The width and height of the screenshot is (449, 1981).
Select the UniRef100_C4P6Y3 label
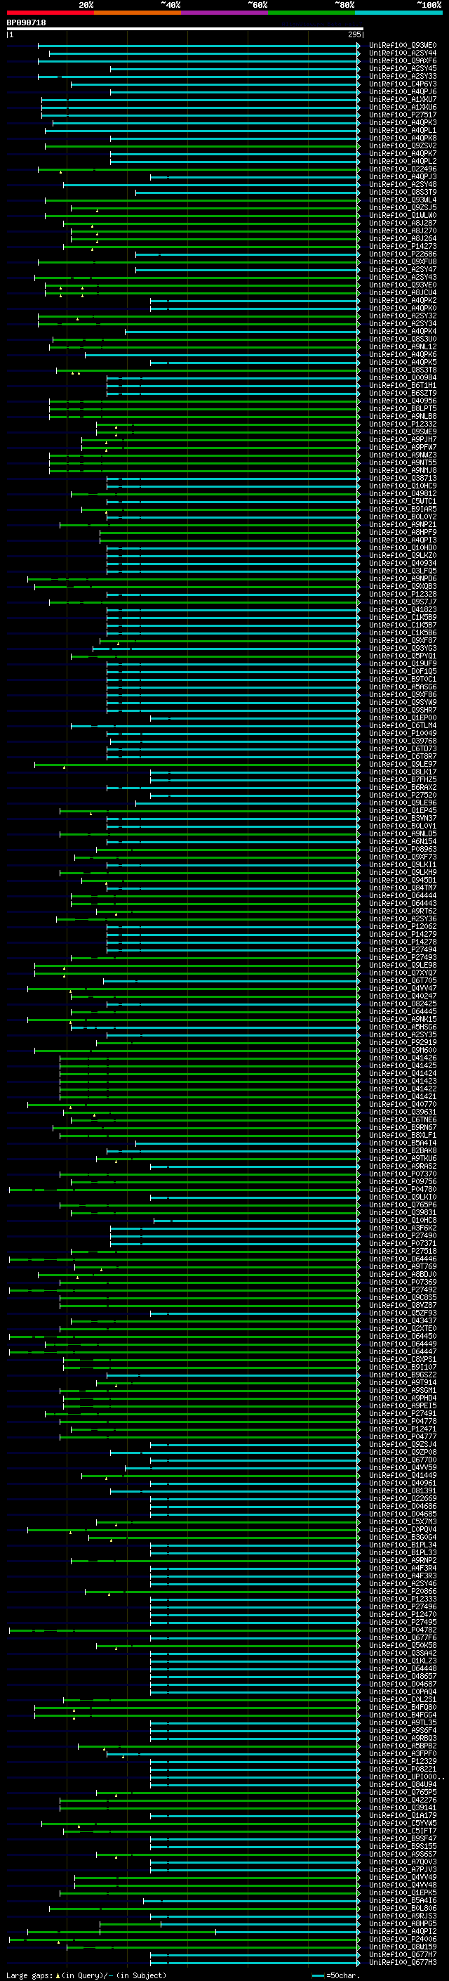point(403,84)
